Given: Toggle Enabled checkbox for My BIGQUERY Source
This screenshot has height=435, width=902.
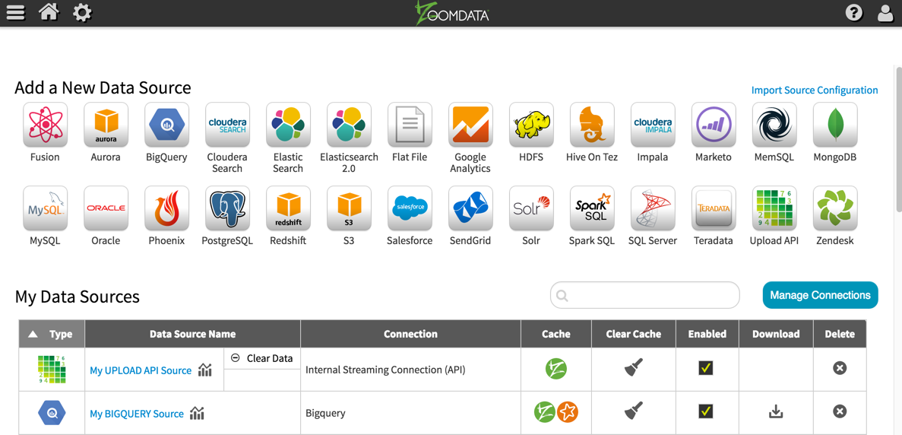Looking at the screenshot, I should click(x=706, y=411).
